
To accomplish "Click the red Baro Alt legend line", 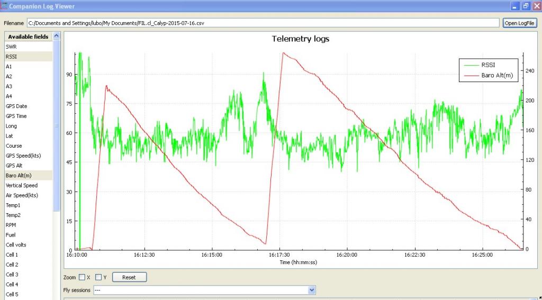I will point(470,75).
